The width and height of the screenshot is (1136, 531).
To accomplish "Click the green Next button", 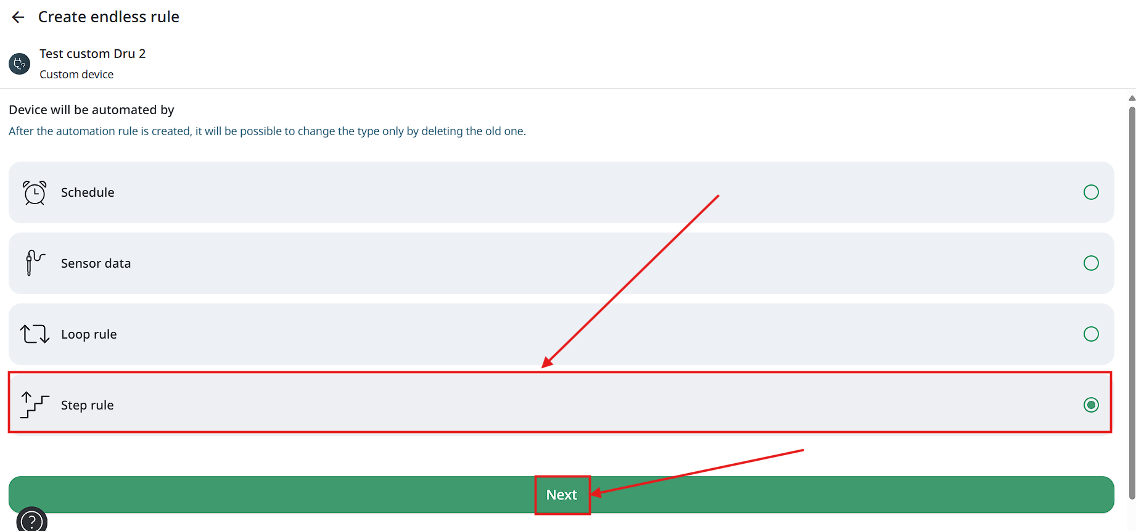I will pos(561,495).
